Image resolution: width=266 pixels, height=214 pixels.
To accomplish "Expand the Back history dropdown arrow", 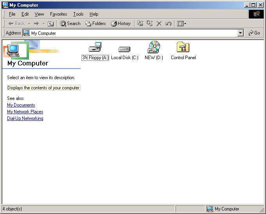I will [x=29, y=24].
